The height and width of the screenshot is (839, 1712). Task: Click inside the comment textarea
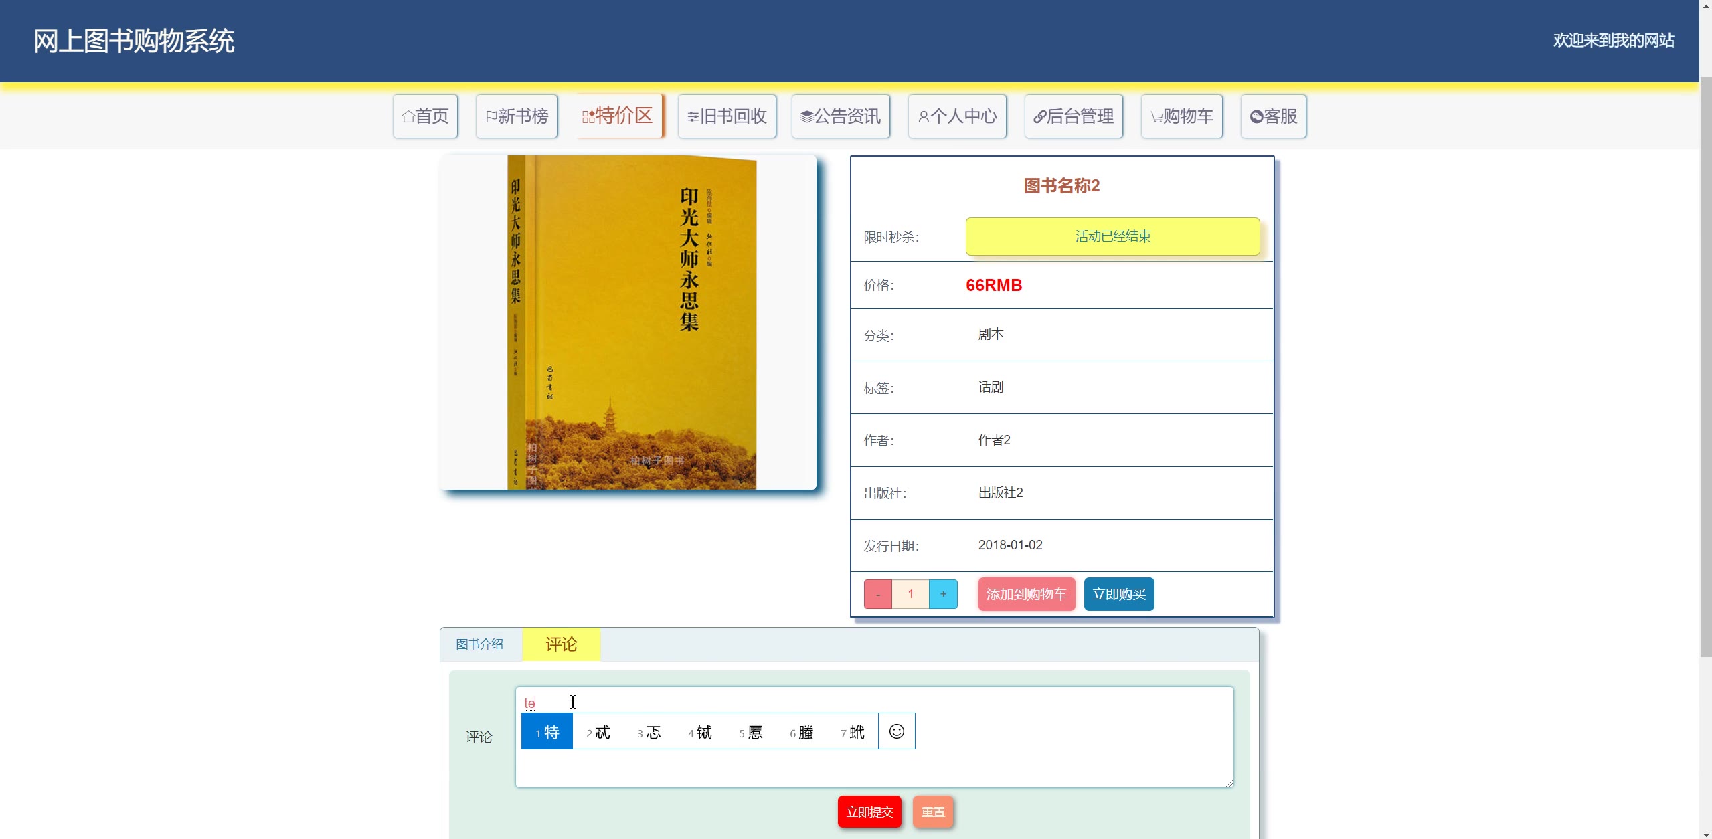click(874, 737)
